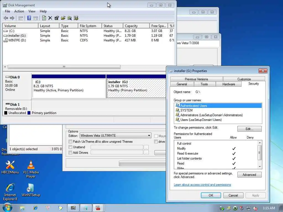283x212 pixels.
Task: Click the permissions list scroll-down arrow
Action: pos(260,166)
